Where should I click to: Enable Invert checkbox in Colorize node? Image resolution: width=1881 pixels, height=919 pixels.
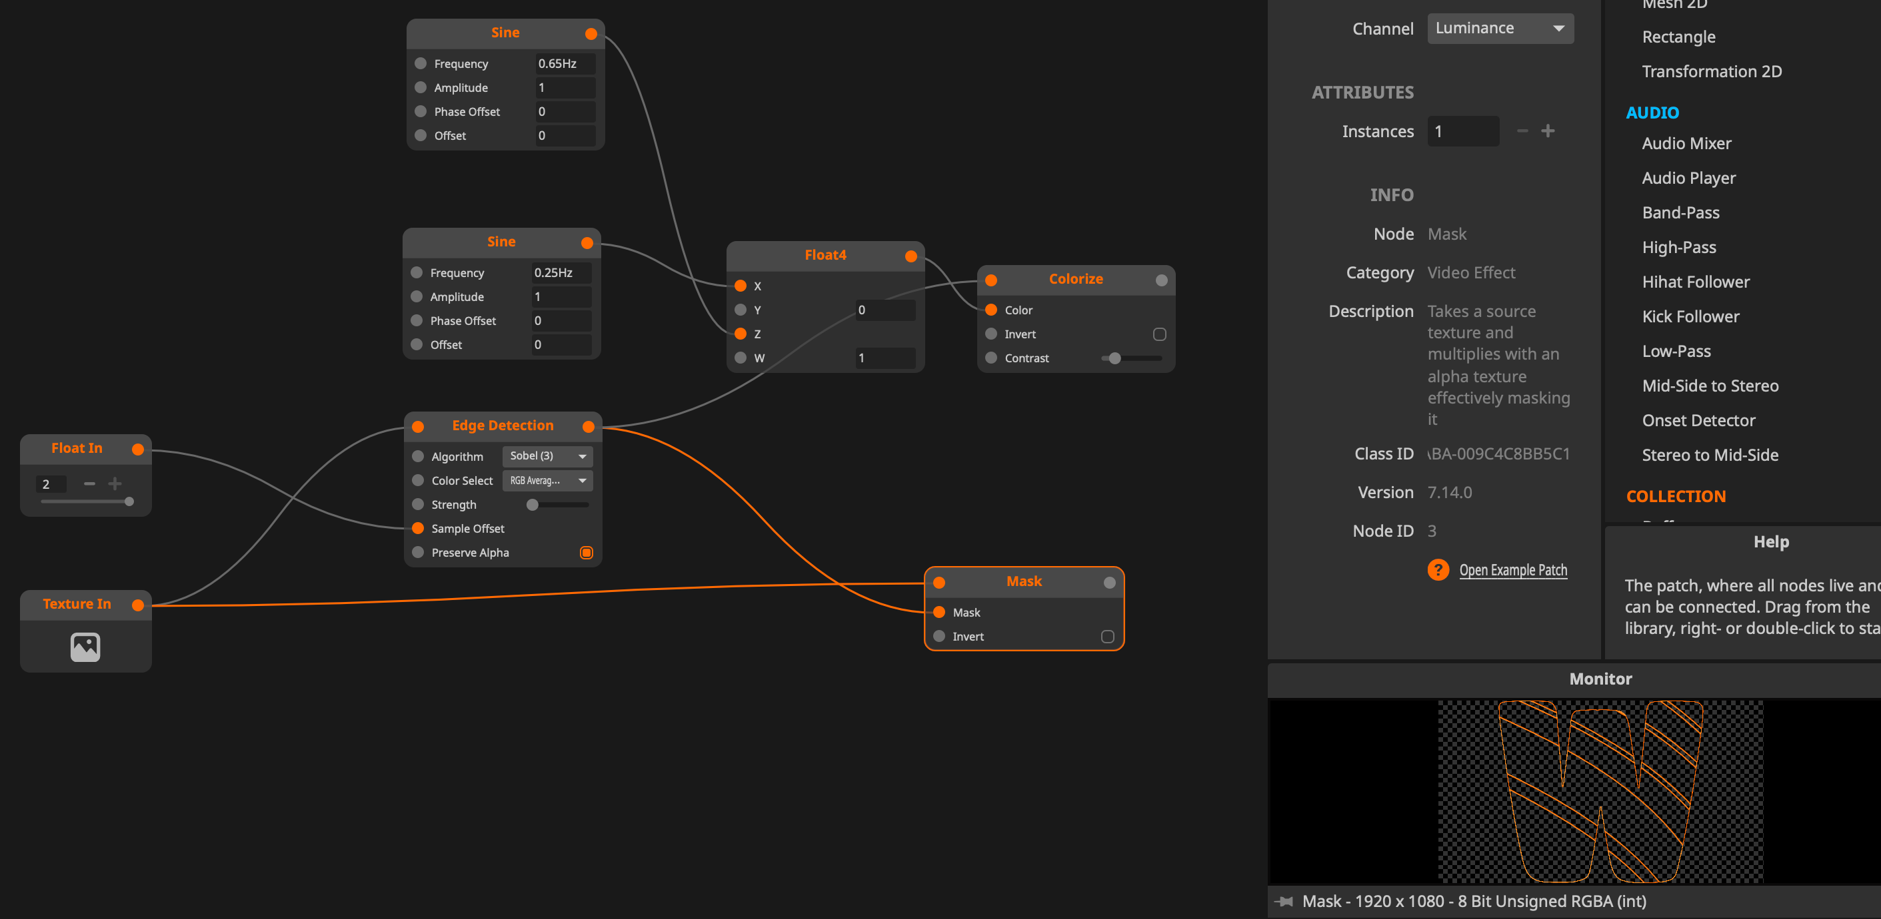pyautogui.click(x=1159, y=334)
